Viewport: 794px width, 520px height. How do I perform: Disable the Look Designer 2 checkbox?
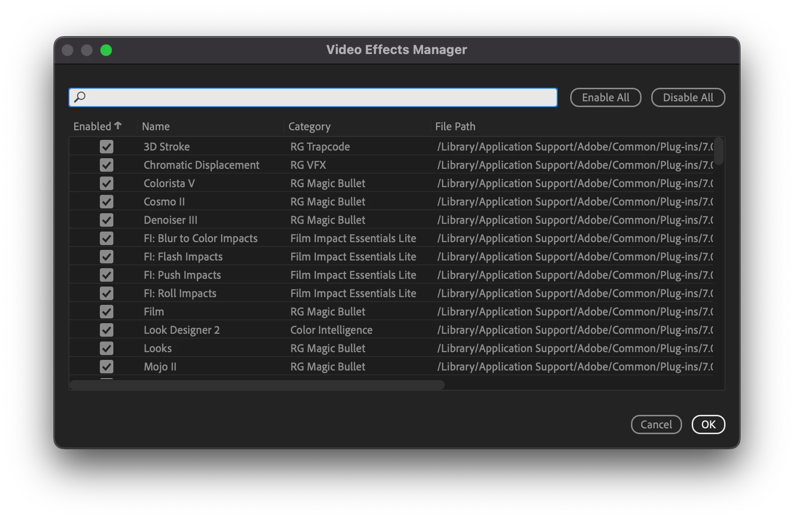point(107,330)
